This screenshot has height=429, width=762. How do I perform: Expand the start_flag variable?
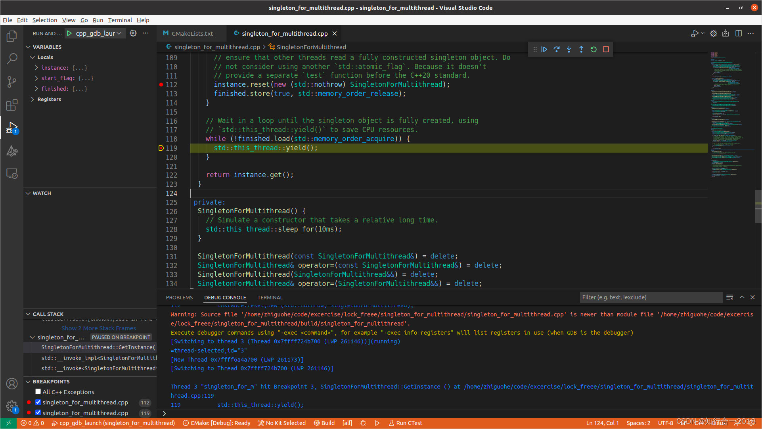[x=36, y=78]
